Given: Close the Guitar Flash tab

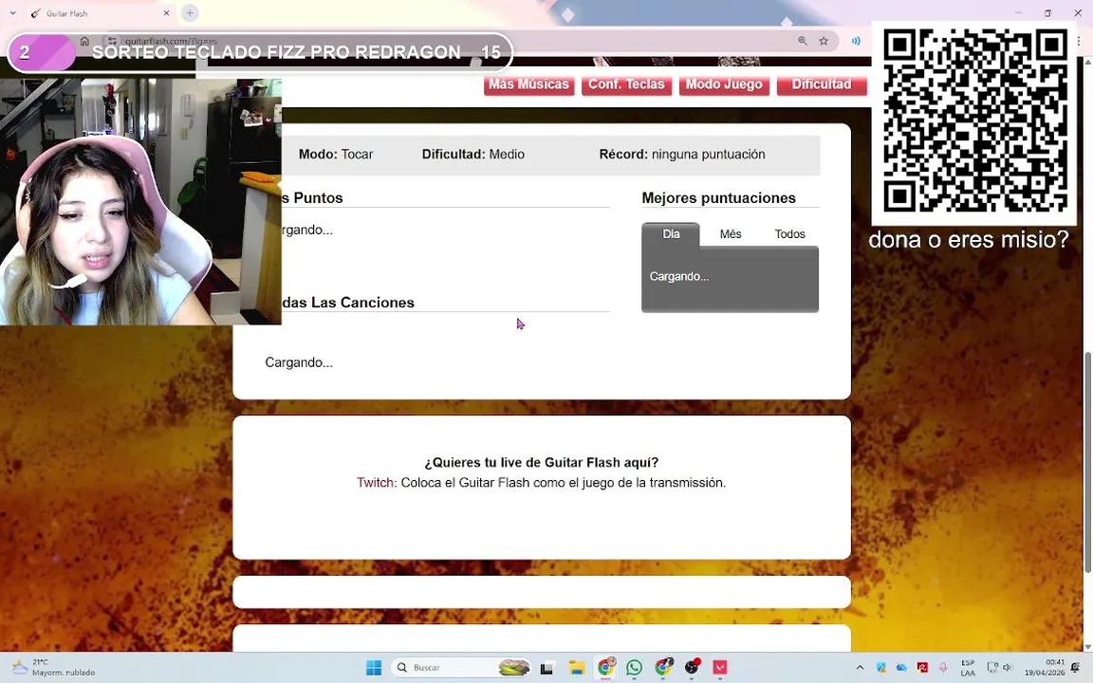Looking at the screenshot, I should [x=167, y=13].
